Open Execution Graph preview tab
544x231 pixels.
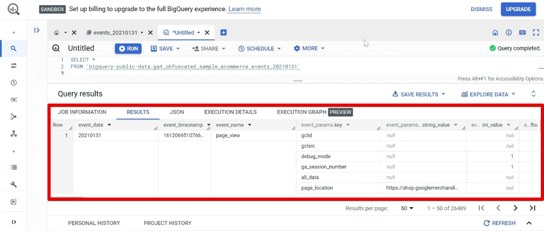click(314, 112)
